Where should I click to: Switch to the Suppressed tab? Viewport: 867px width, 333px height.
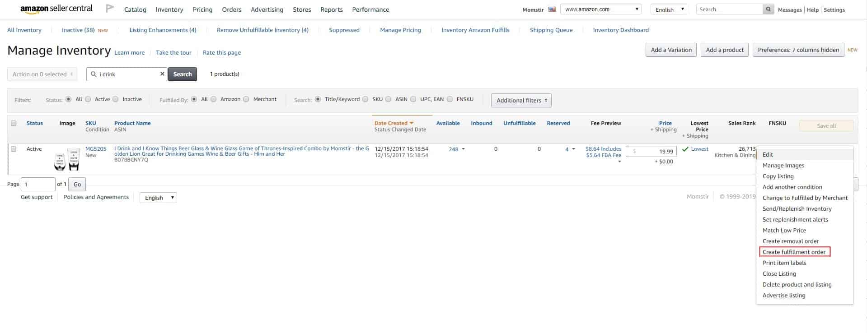[344, 30]
